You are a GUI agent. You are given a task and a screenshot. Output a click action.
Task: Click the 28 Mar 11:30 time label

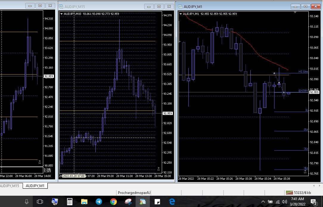pyautogui.click(x=125, y=176)
